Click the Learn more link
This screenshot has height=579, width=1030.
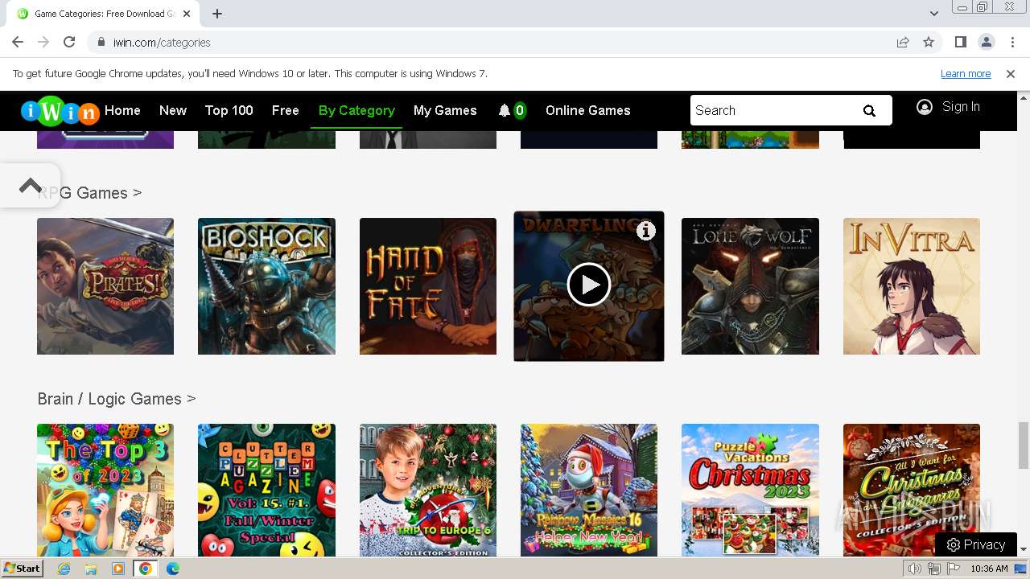coord(966,74)
